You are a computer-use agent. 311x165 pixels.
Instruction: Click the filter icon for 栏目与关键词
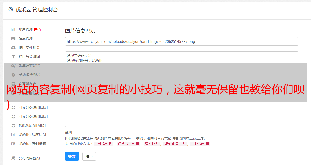pyautogui.click(x=13, y=57)
